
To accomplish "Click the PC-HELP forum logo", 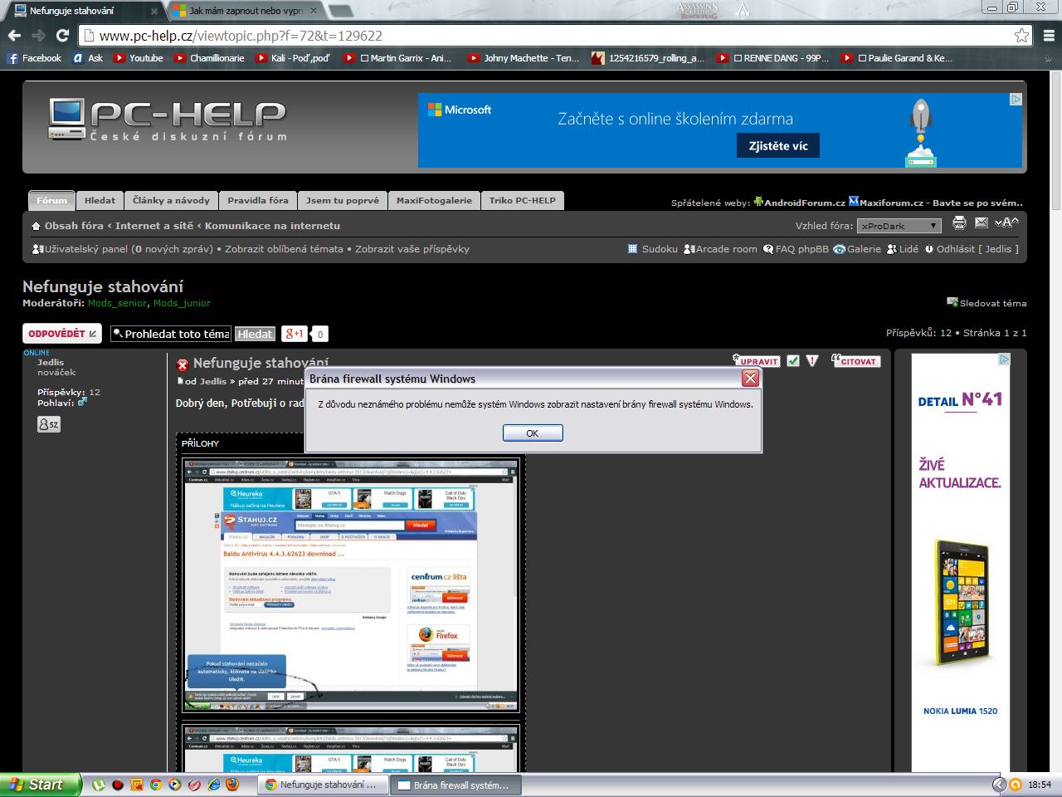I will (168, 120).
